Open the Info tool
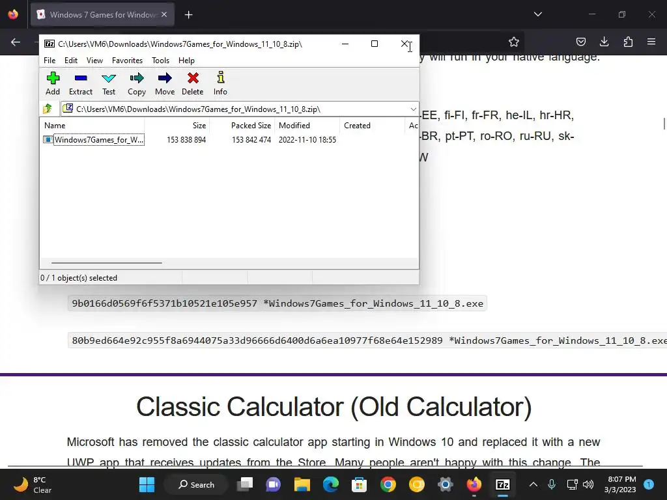This screenshot has width=667, height=500. click(x=220, y=83)
